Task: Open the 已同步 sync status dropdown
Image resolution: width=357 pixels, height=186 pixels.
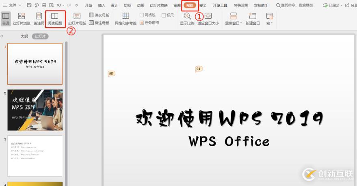Action: pyautogui.click(x=341, y=5)
